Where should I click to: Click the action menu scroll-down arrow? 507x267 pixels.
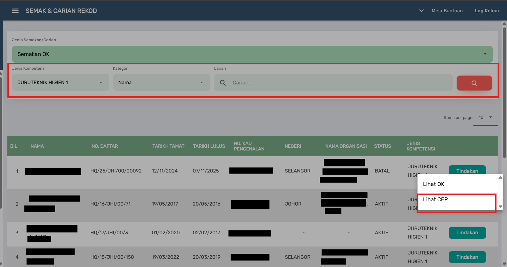500,207
